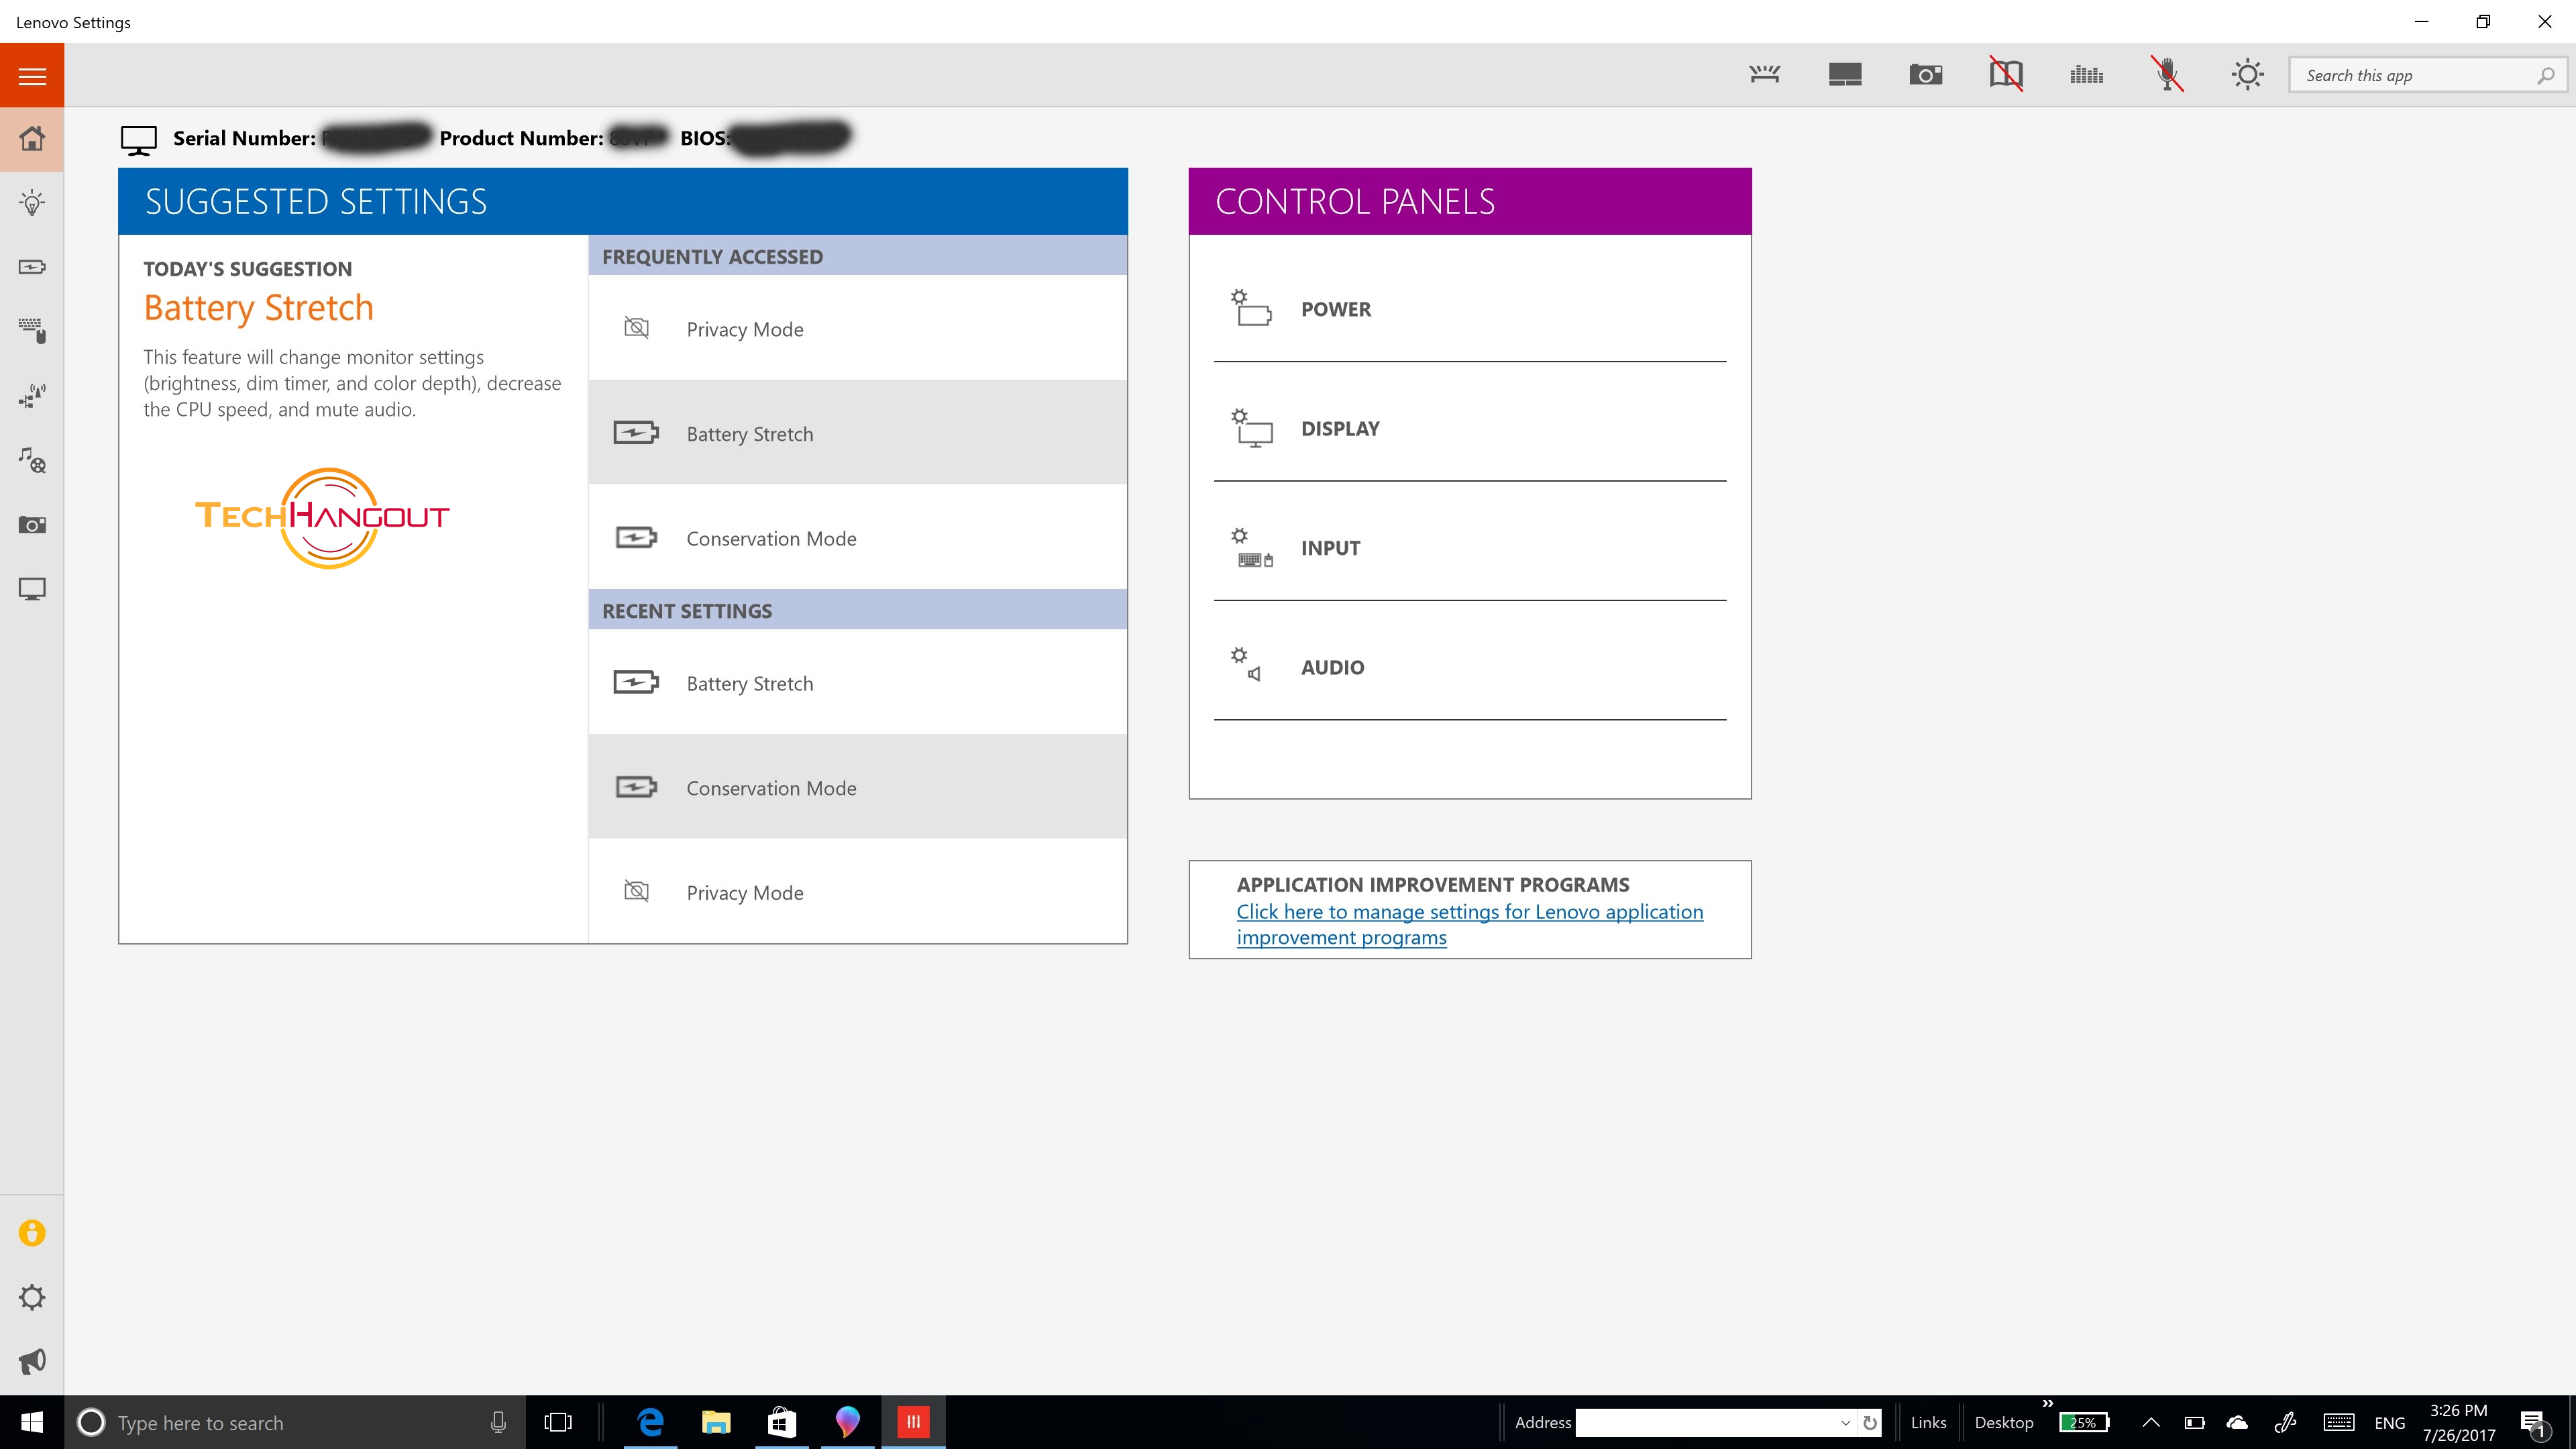Screen dimensions: 2576x1449
Task: Expand the taskbar Address dropdown arrow
Action: click(x=1845, y=1422)
